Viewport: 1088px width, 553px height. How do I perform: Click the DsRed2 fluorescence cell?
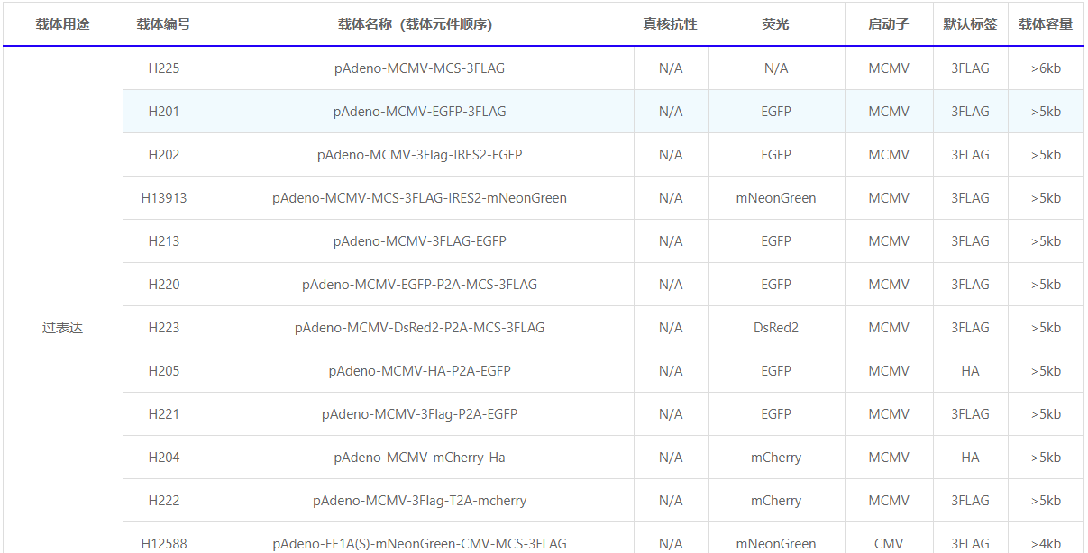point(776,328)
